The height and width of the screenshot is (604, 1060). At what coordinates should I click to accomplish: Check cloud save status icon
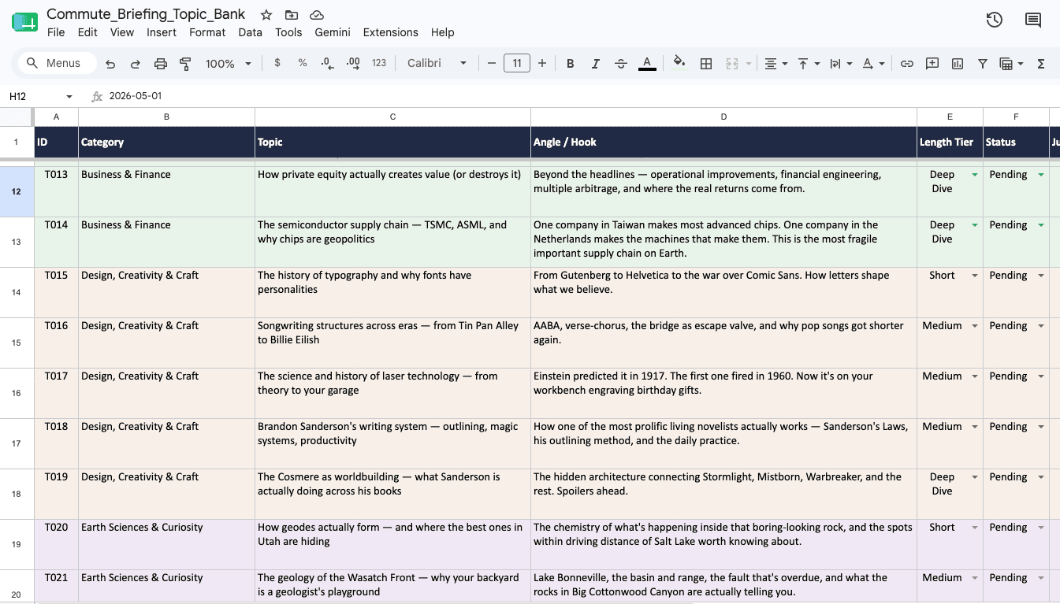coord(317,15)
